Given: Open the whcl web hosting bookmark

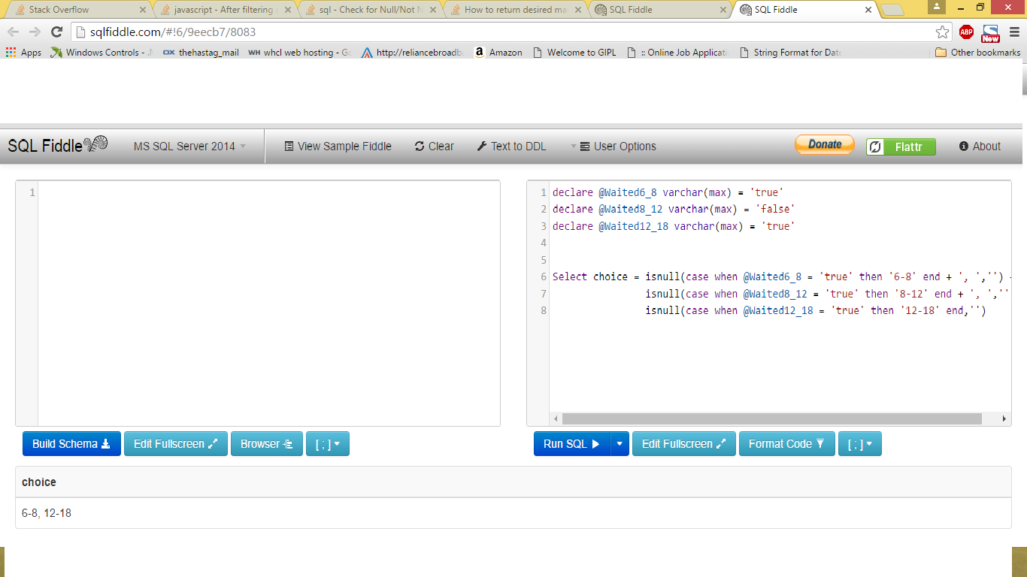Looking at the screenshot, I should coord(299,53).
